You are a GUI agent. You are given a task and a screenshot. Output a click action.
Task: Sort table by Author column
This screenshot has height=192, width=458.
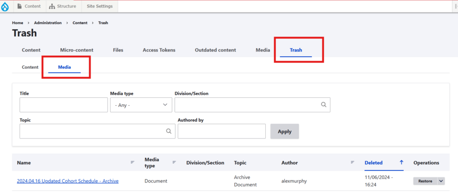point(289,163)
